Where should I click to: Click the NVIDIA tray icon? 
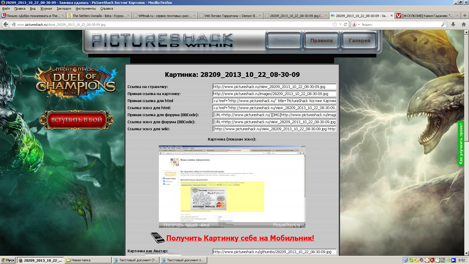click(448, 260)
